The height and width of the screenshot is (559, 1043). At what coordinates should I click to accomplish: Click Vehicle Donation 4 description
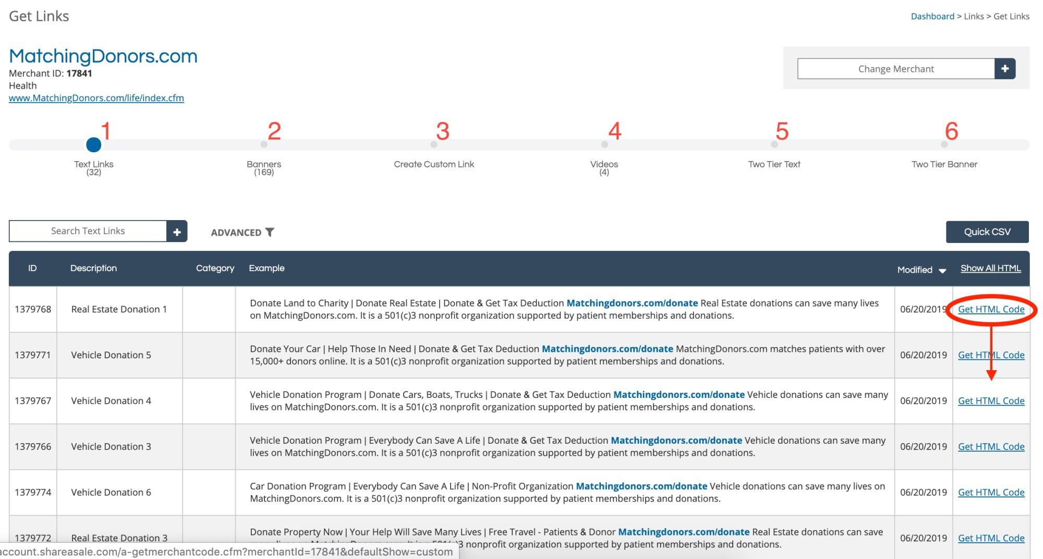pos(111,401)
